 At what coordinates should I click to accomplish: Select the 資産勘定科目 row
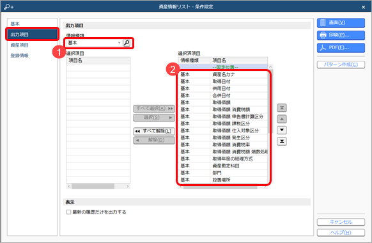223,166
